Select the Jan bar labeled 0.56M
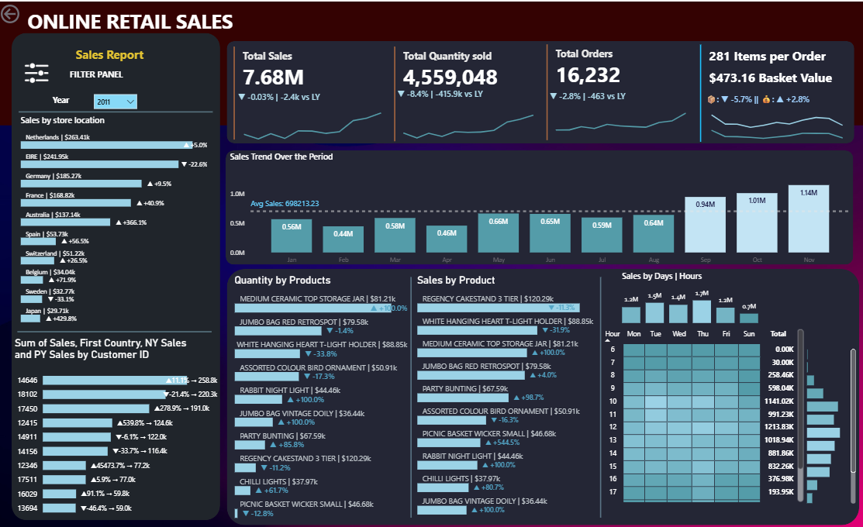Screen dimensions: 863x527 292,236
